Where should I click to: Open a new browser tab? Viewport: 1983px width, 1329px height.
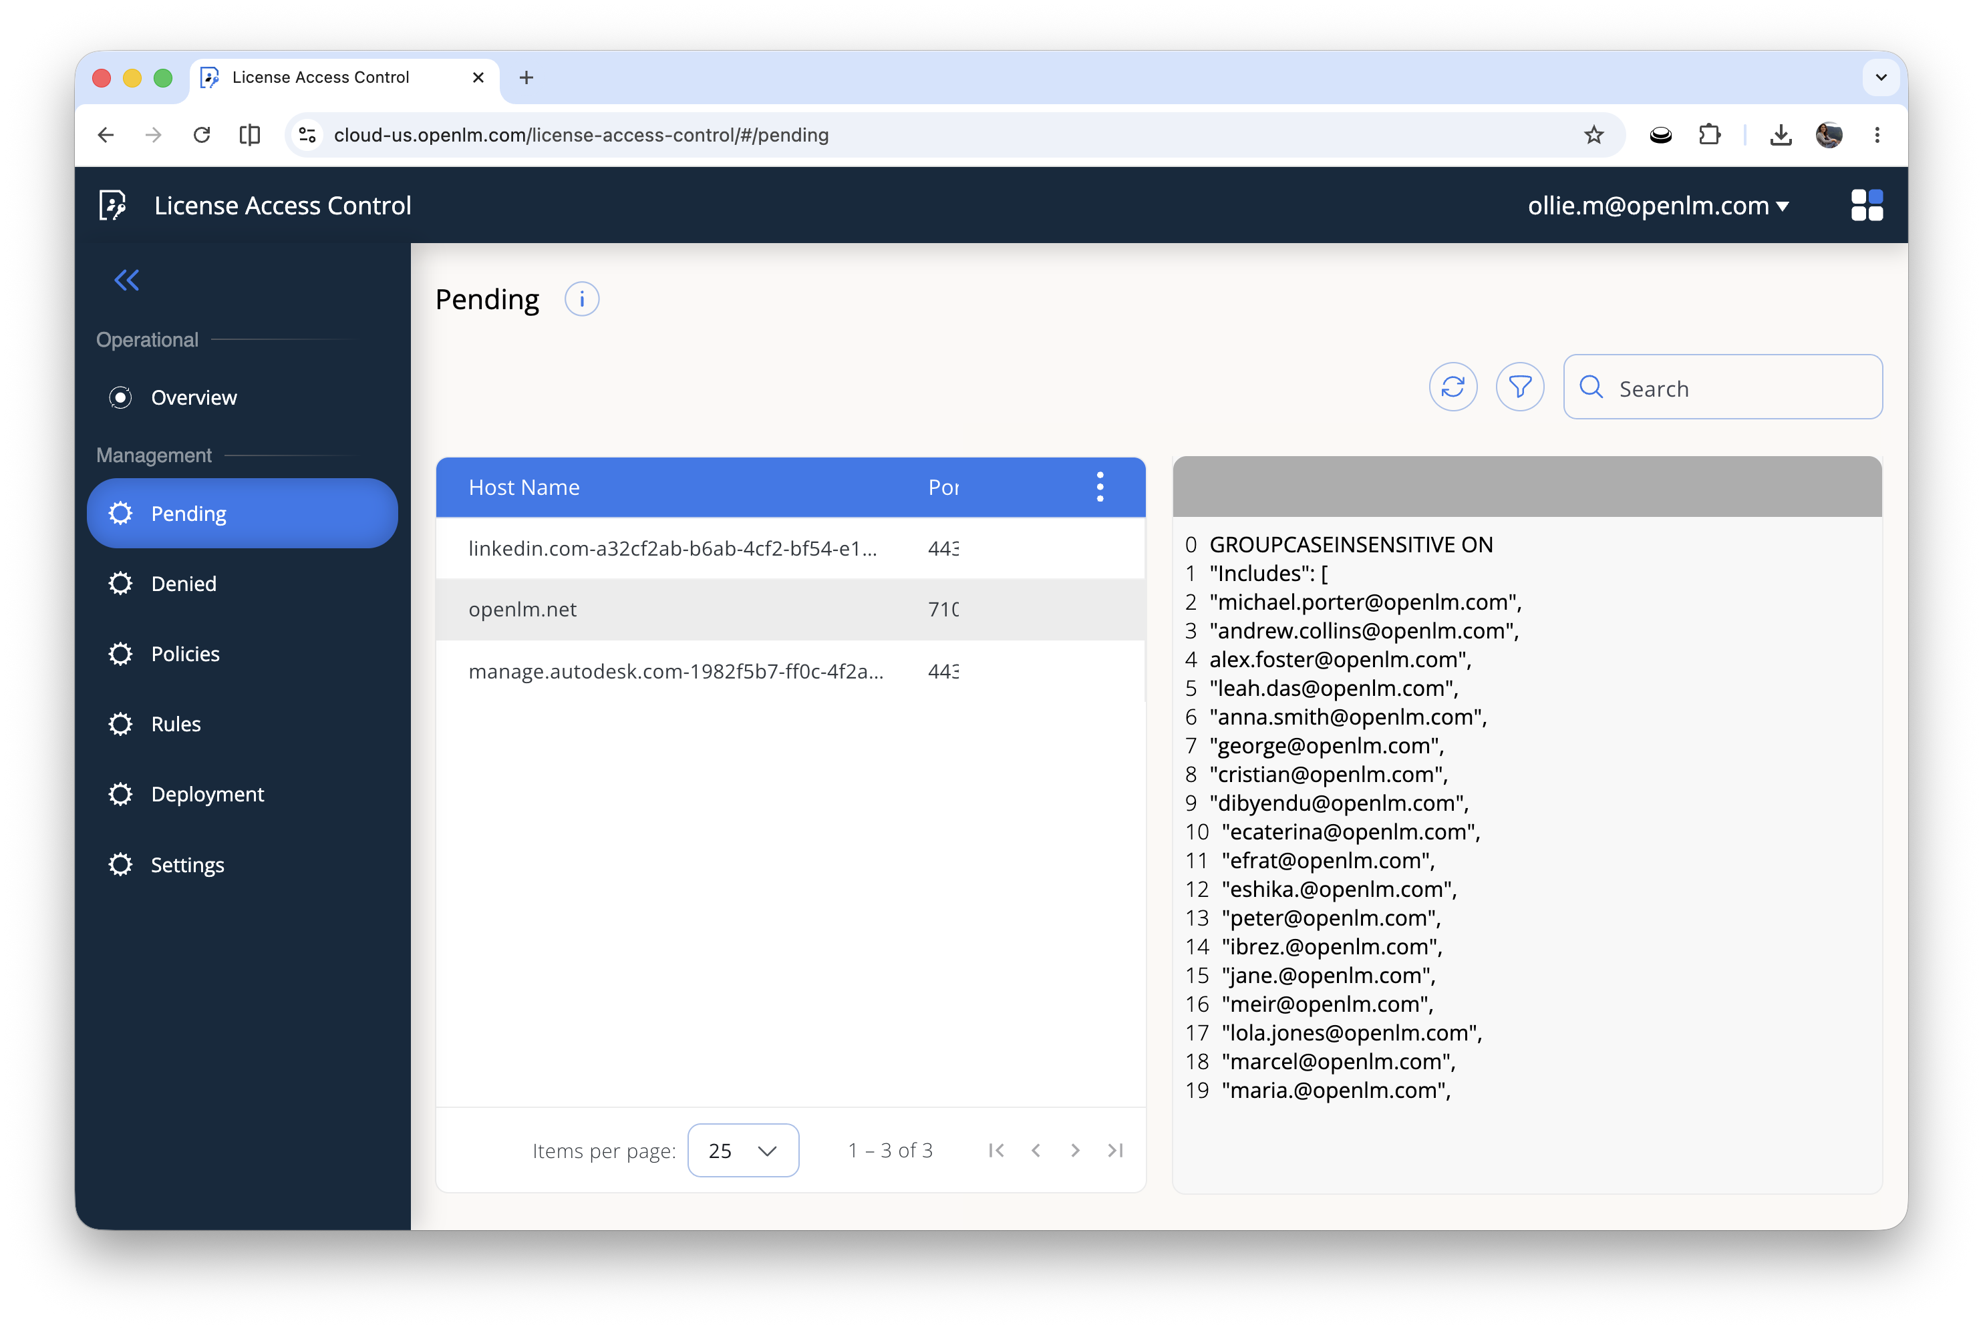[526, 77]
